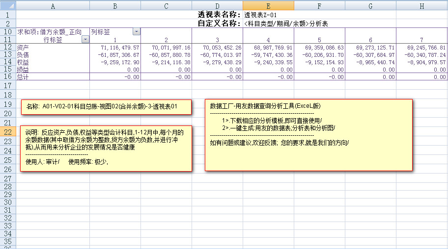Click the 透视表Z-01 name cell
This screenshot has height=249, width=448.
[260, 15]
